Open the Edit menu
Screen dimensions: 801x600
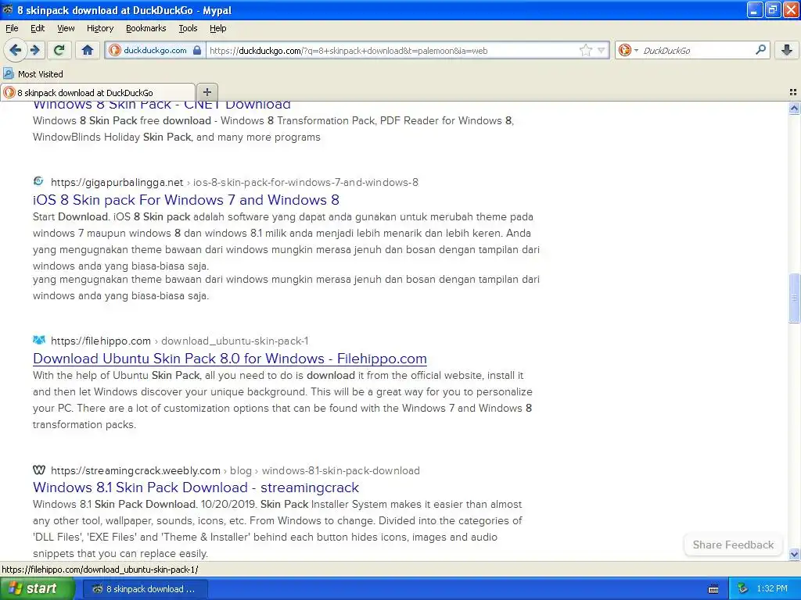click(38, 28)
